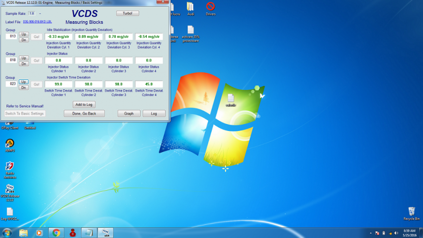Open the Graph view button
This screenshot has width=423, height=238.
(129, 114)
